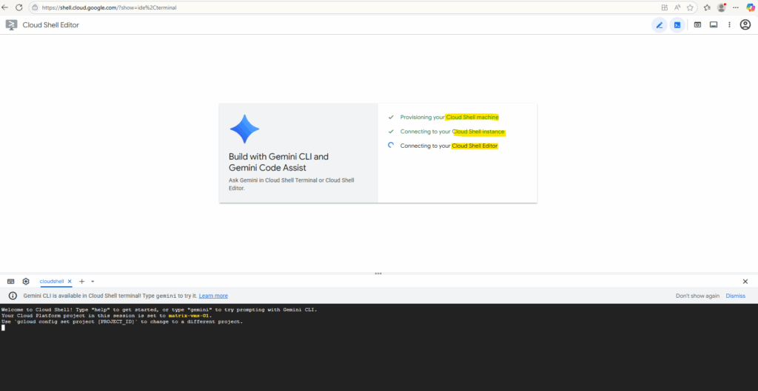Reload the page with browser refresh
Image resolution: width=758 pixels, height=391 pixels.
click(x=19, y=7)
